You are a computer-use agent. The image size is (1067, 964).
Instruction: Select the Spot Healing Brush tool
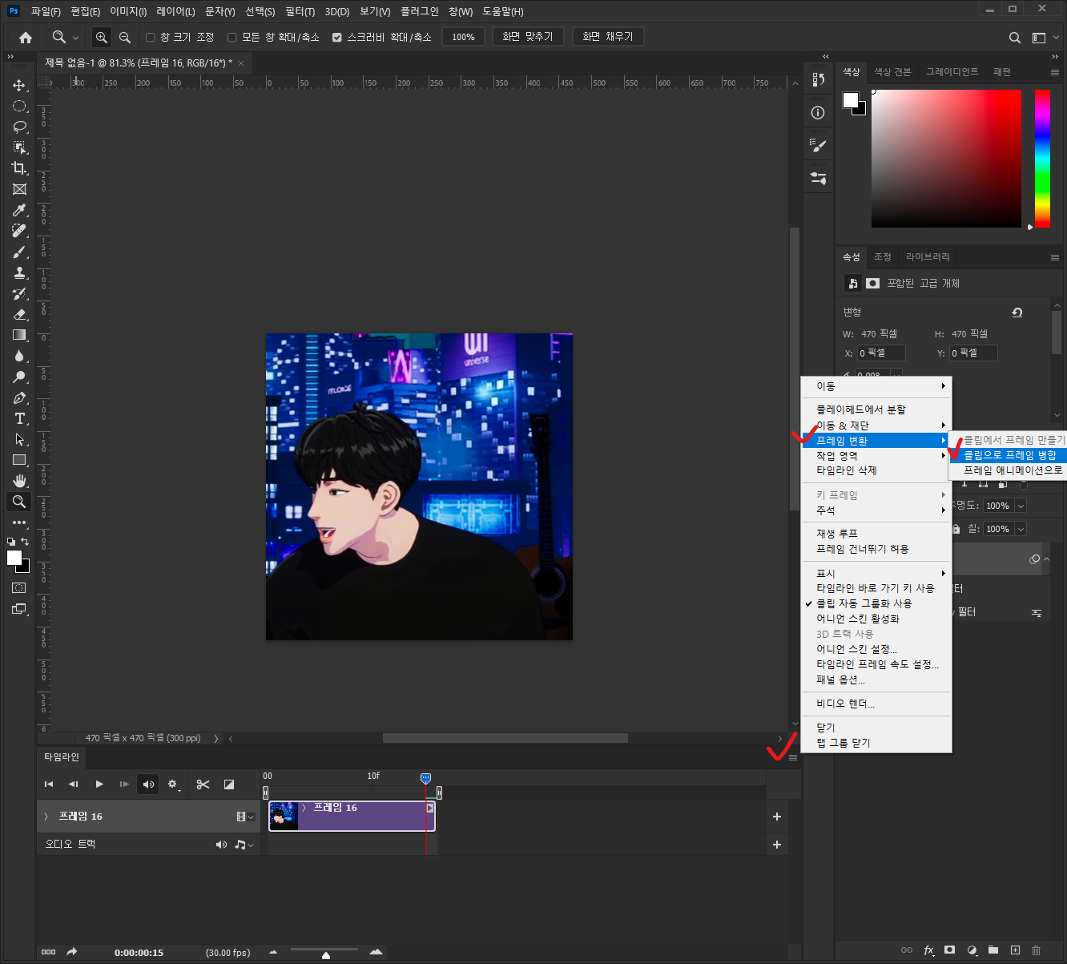coord(19,231)
